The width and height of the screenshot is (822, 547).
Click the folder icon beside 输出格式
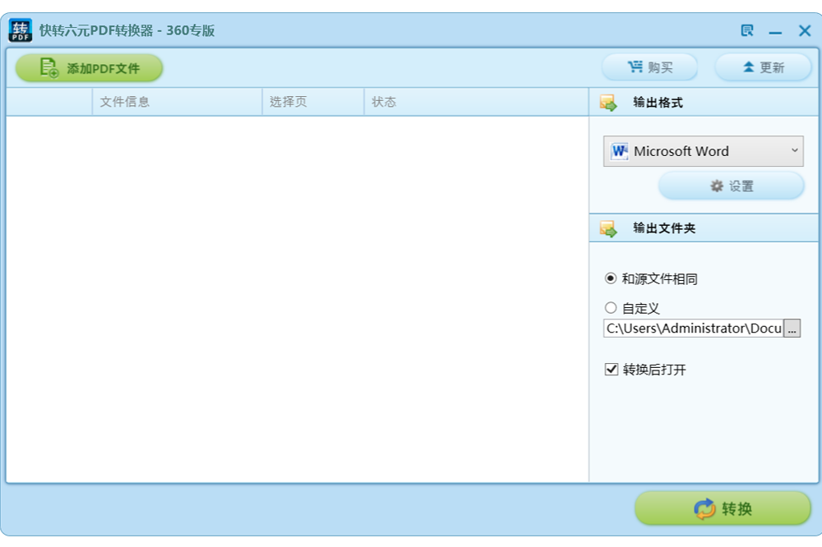[x=608, y=103]
